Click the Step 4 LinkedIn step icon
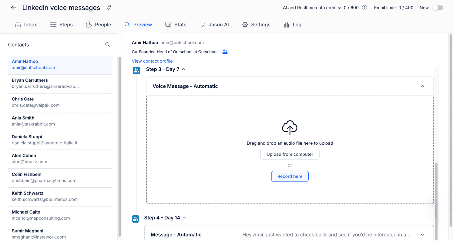This screenshot has height=245, width=453. pyautogui.click(x=136, y=219)
